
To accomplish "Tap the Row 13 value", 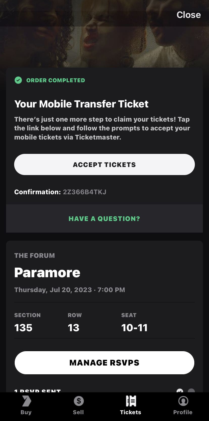I will (73, 328).
